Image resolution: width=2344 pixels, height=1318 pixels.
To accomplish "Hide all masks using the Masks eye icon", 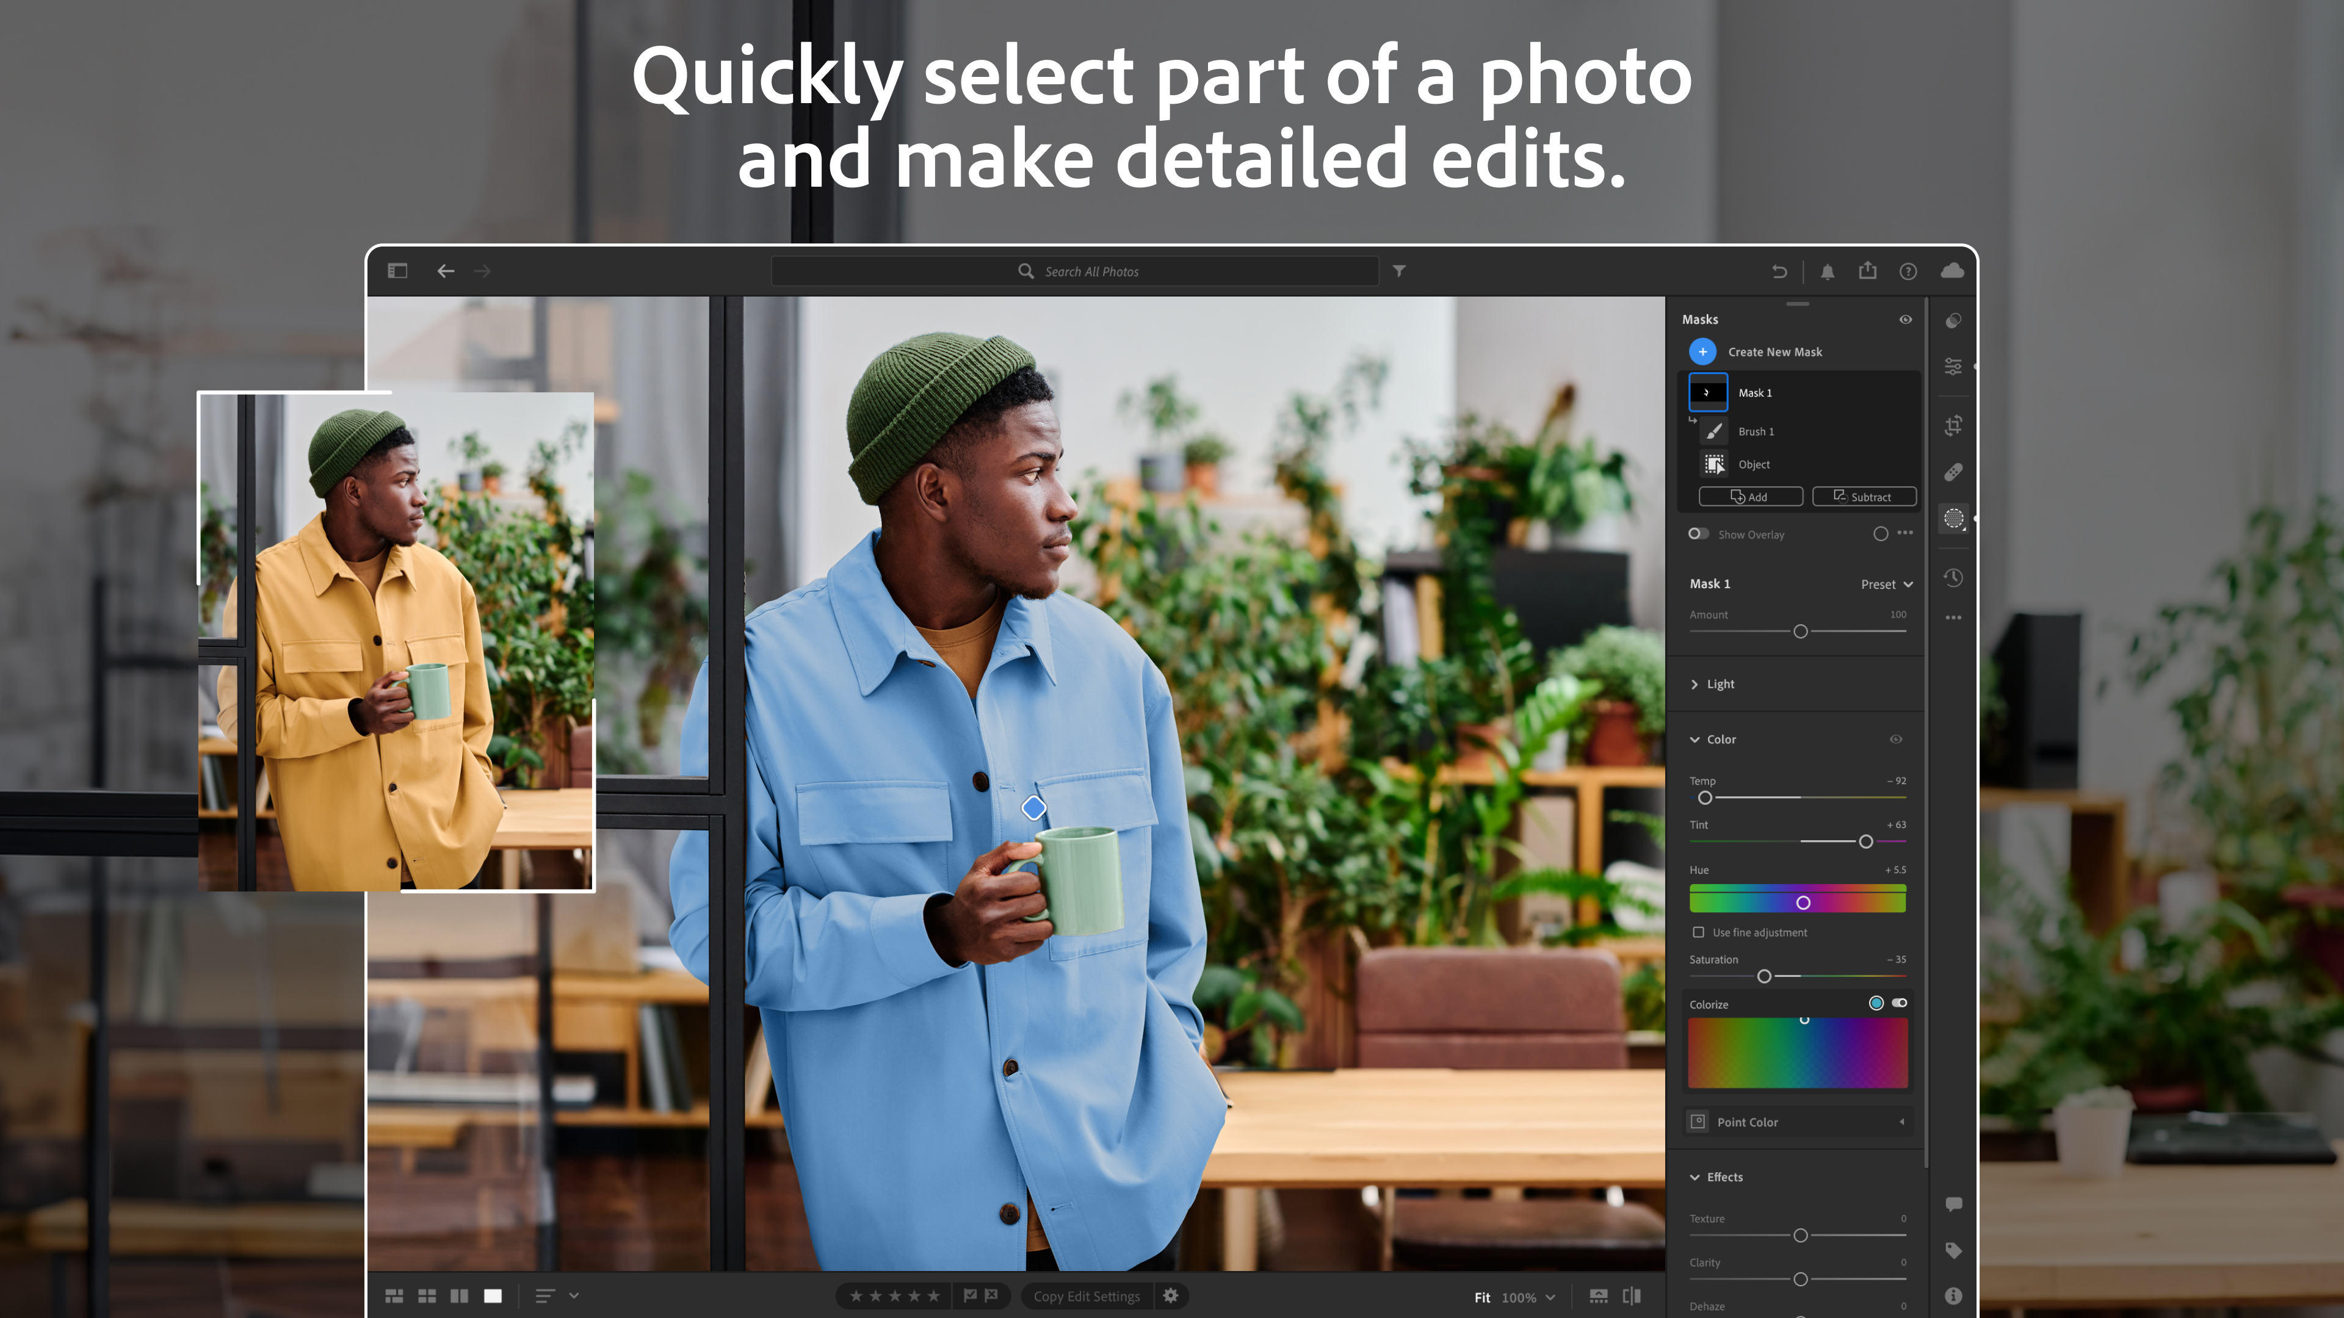I will tap(1905, 319).
